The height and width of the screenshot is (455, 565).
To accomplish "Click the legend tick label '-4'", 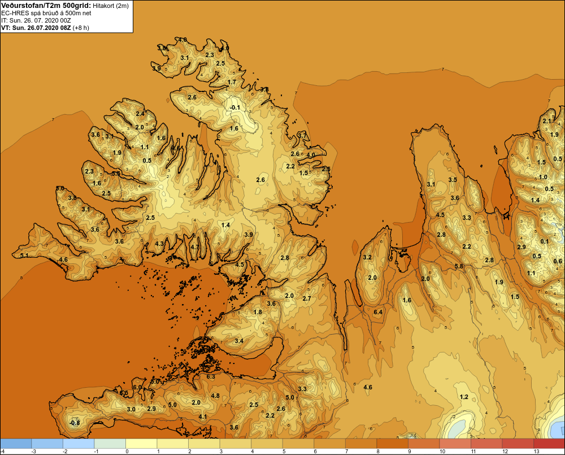I will [2, 452].
